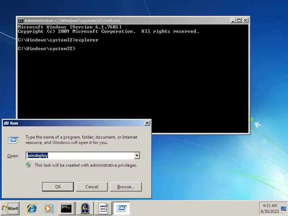Viewport: 288px width, 216px height.
Task: Click the last C:\Windows\system32> prompt
Action: click(x=47, y=49)
